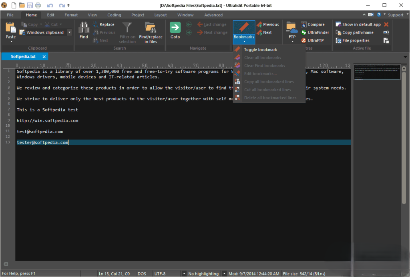410x277 pixels.
Task: Click the Open folder icon in title bar
Action: 22,5
